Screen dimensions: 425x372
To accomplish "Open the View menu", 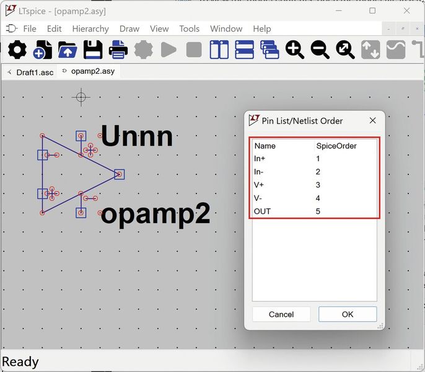I will pos(159,29).
